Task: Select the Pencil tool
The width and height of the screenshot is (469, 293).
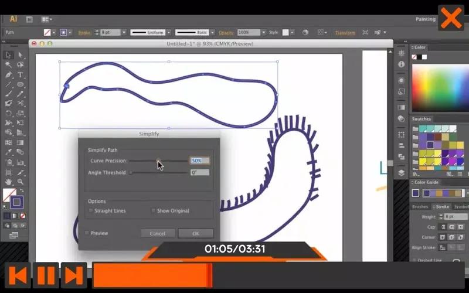Action: tap(21, 94)
